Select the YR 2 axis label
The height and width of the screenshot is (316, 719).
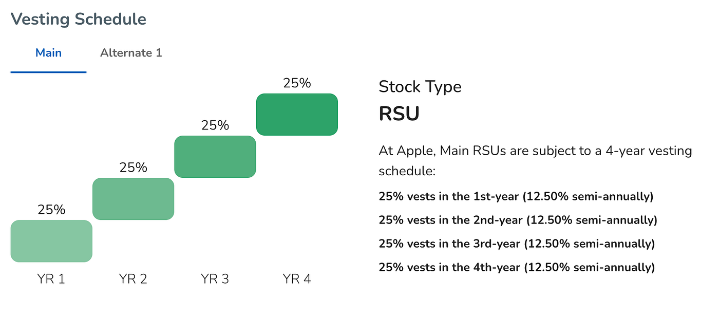[x=133, y=279]
